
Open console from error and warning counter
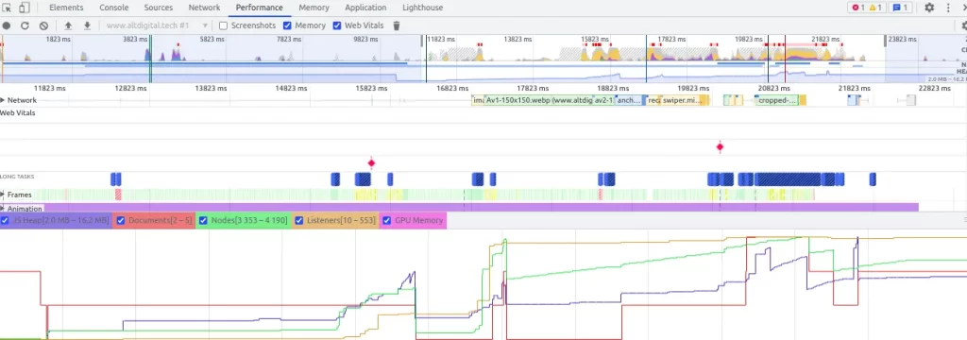(867, 8)
